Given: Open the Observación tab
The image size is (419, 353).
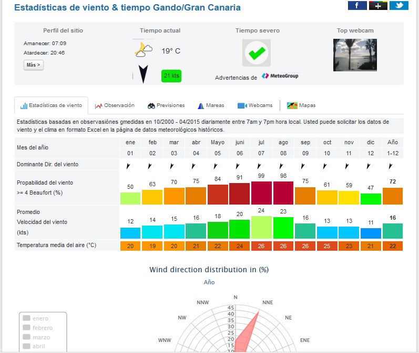Looking at the screenshot, I should point(115,105).
